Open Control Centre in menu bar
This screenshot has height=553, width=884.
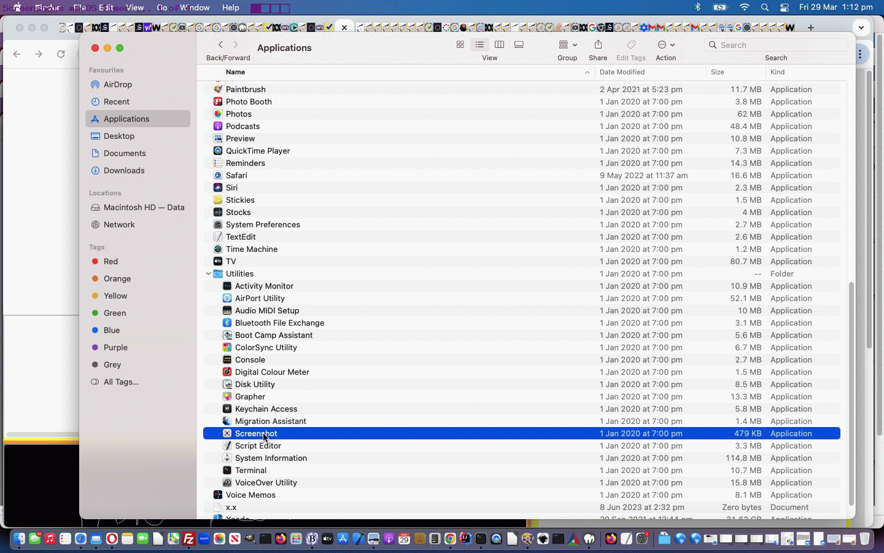pos(785,7)
